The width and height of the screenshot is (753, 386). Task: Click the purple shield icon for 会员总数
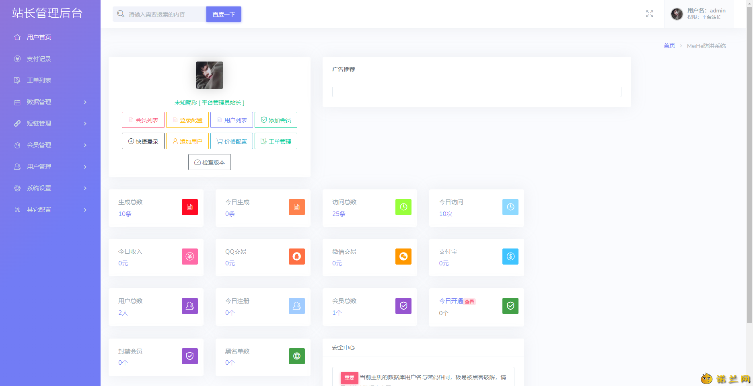(403, 306)
